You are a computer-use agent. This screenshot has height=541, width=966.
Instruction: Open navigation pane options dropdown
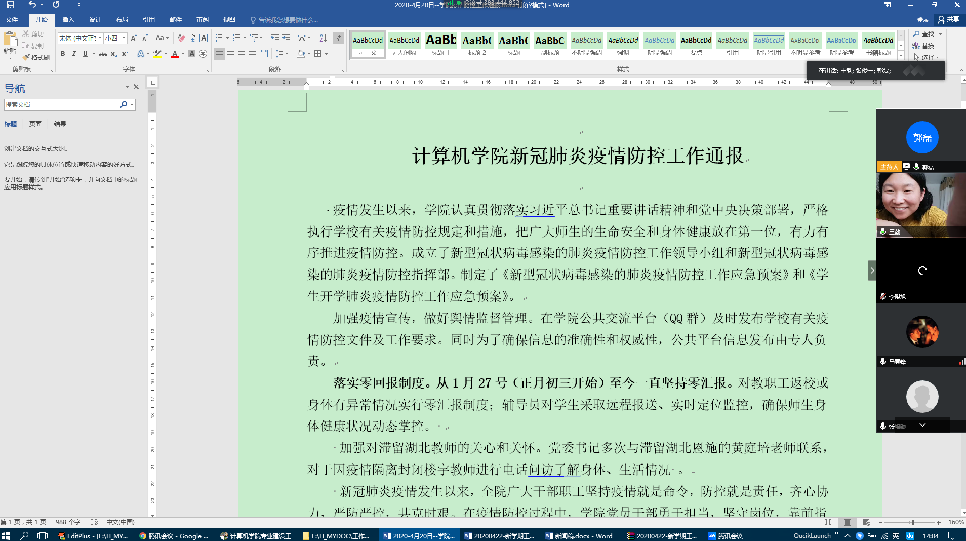[x=127, y=87]
